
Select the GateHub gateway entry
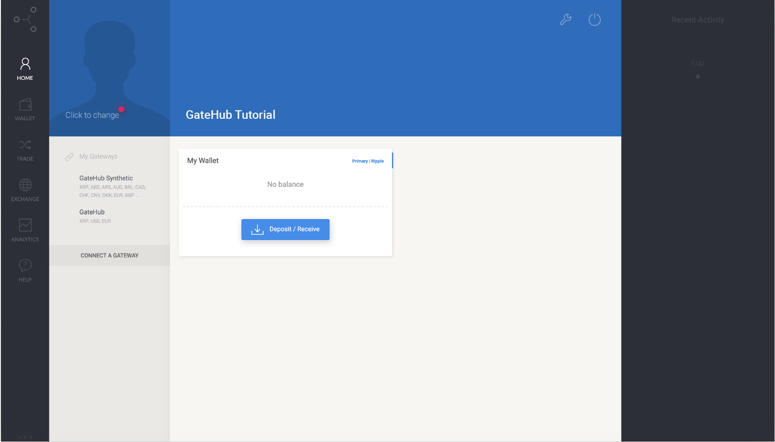[95, 216]
